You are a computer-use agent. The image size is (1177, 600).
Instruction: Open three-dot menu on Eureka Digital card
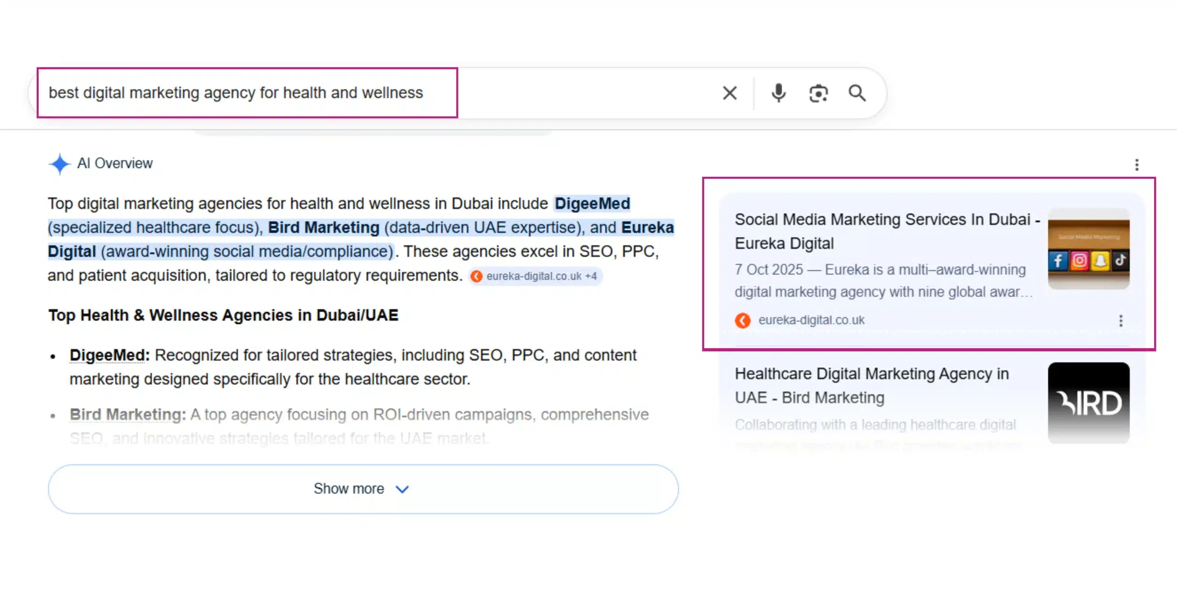click(1120, 321)
